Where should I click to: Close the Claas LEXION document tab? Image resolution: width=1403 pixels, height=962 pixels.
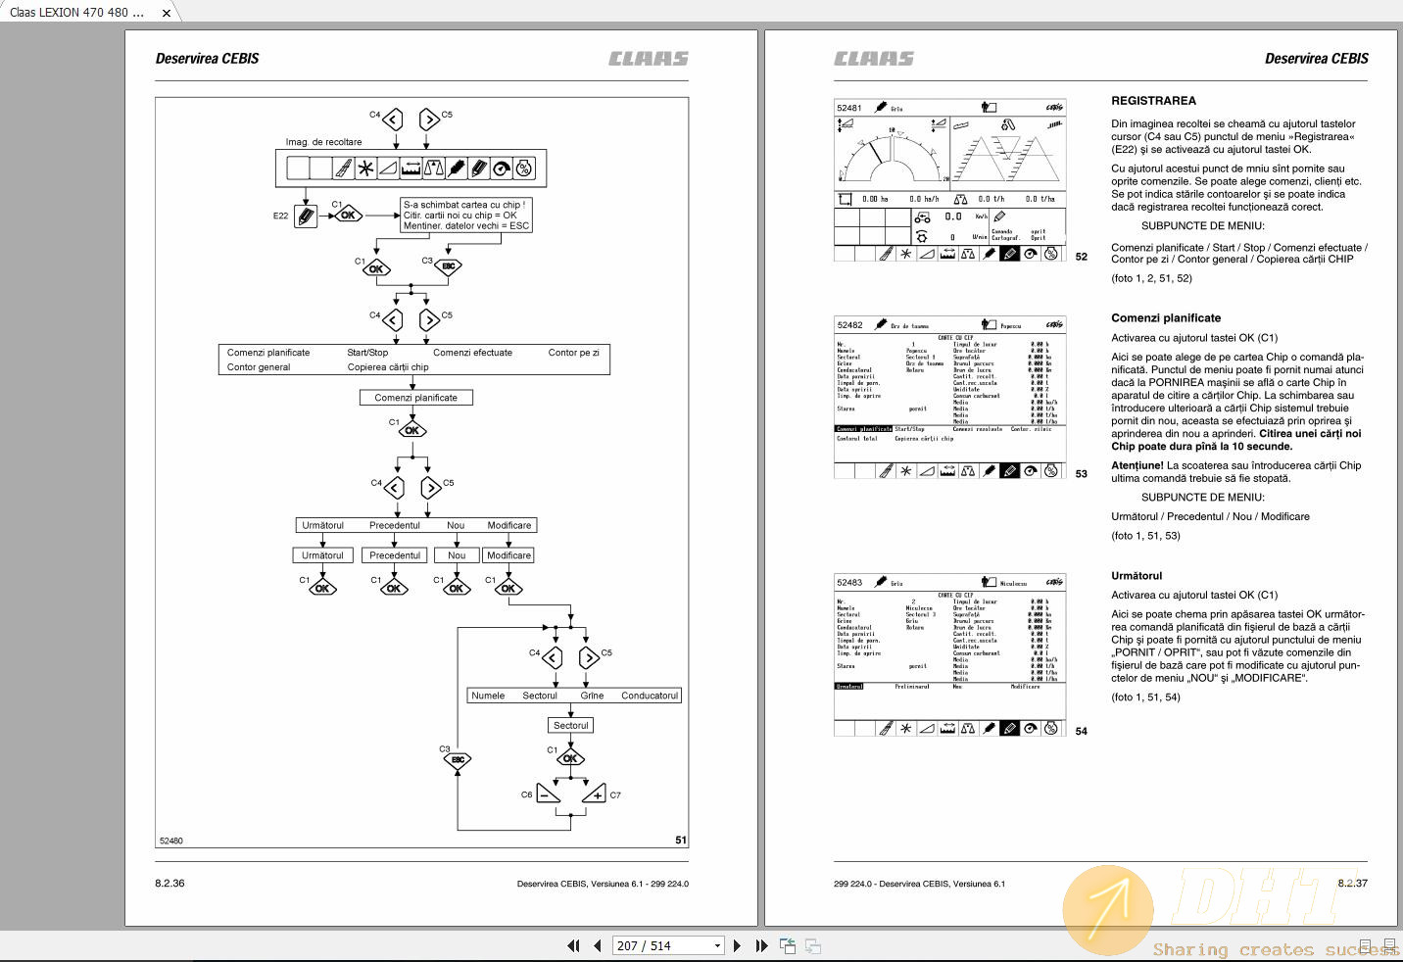(167, 13)
